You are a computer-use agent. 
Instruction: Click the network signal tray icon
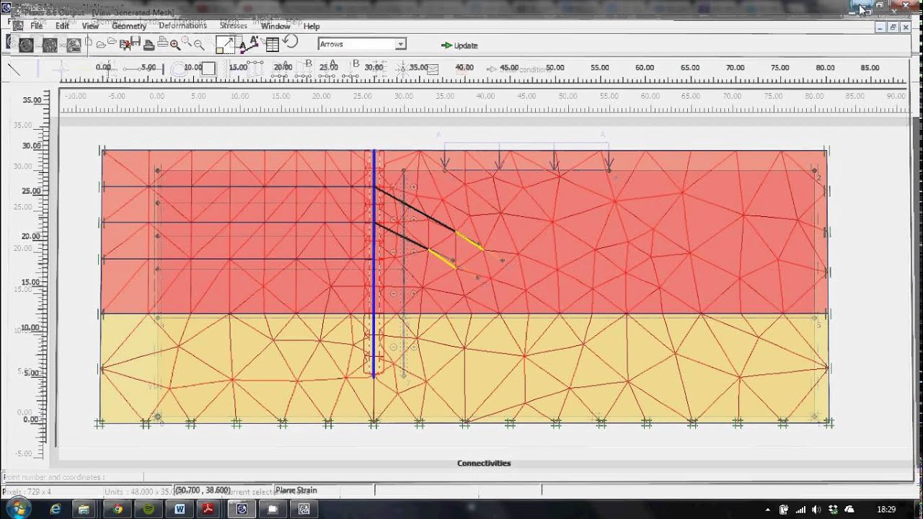801,509
